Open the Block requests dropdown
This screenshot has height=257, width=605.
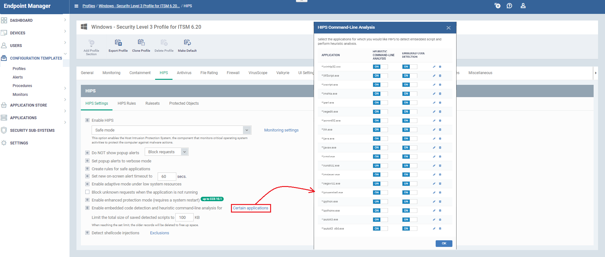point(166,152)
